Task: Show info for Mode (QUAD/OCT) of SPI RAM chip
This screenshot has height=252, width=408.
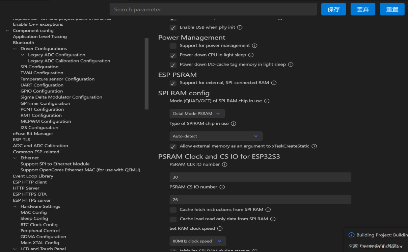Action: (x=267, y=100)
